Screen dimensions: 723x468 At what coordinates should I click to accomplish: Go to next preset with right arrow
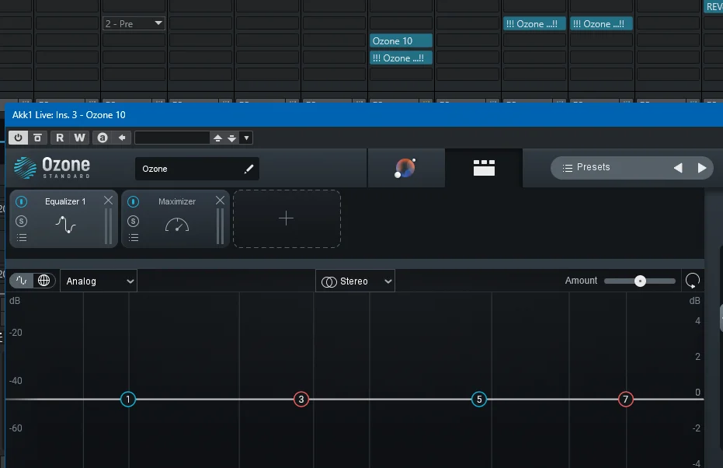click(x=702, y=168)
